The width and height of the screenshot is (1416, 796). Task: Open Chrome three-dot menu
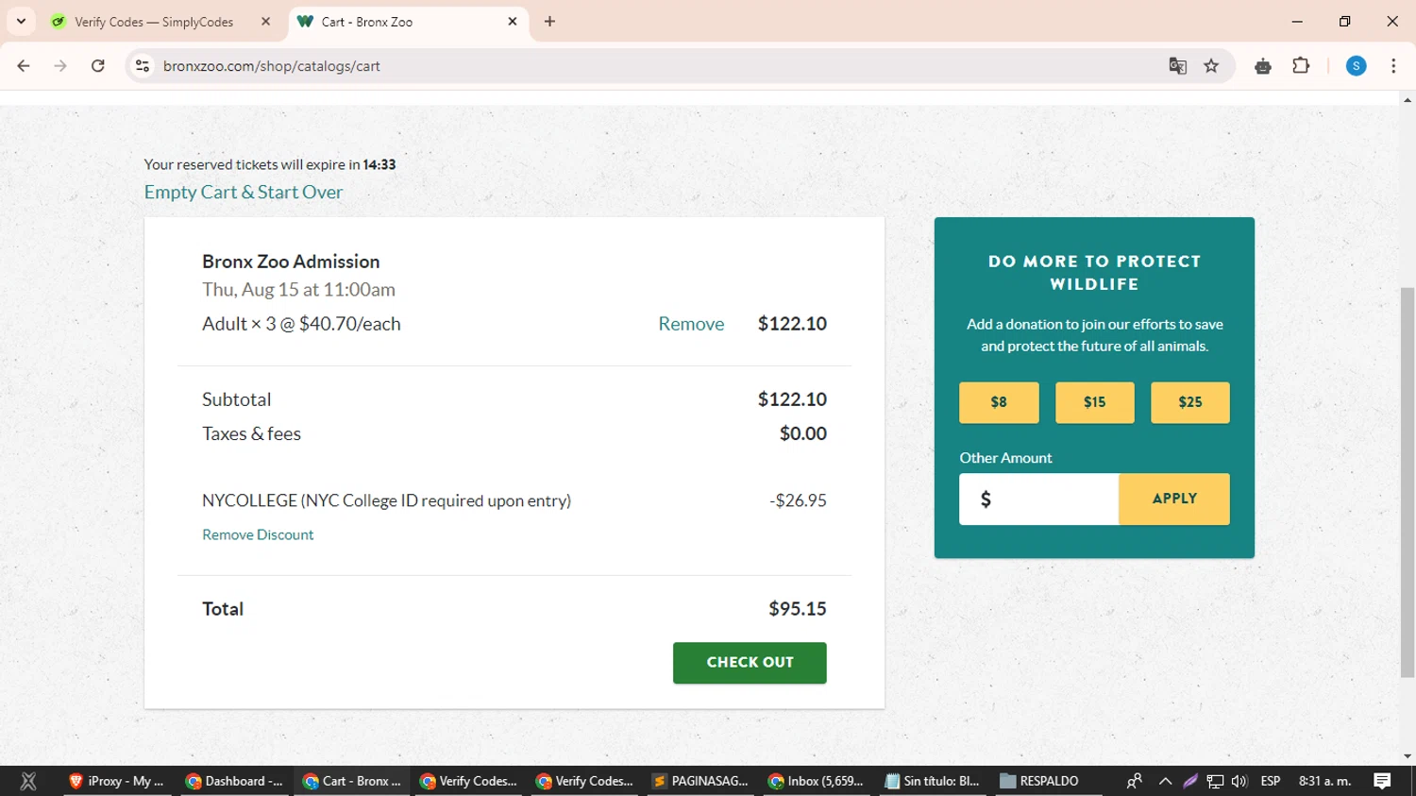tap(1393, 66)
